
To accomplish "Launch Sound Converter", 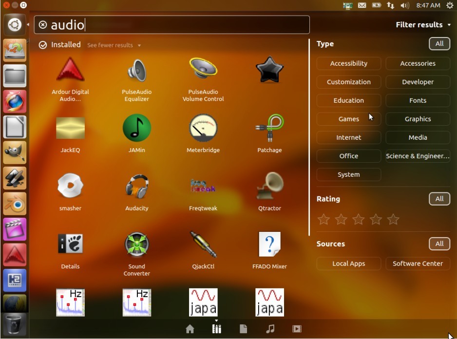I will click(137, 254).
